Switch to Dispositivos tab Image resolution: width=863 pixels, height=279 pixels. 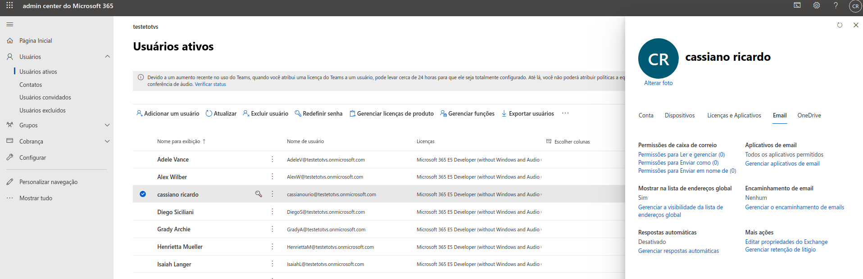coord(680,115)
